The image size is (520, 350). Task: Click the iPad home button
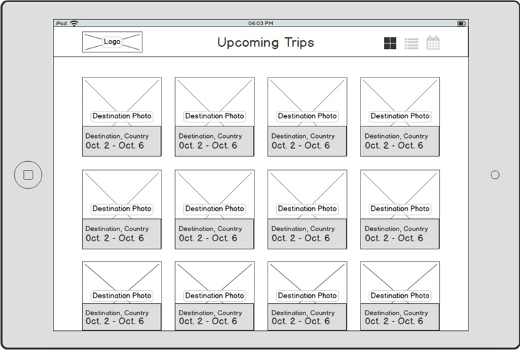(29, 175)
